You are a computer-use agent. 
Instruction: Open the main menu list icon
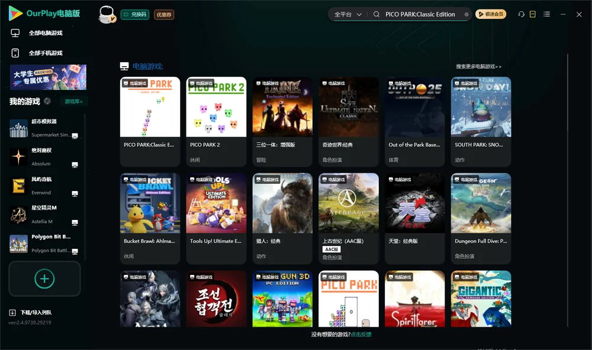coord(546,14)
